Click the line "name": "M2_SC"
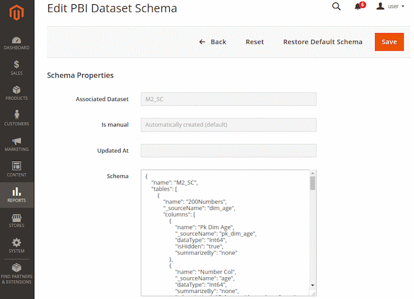The image size is (414, 299). 174,183
